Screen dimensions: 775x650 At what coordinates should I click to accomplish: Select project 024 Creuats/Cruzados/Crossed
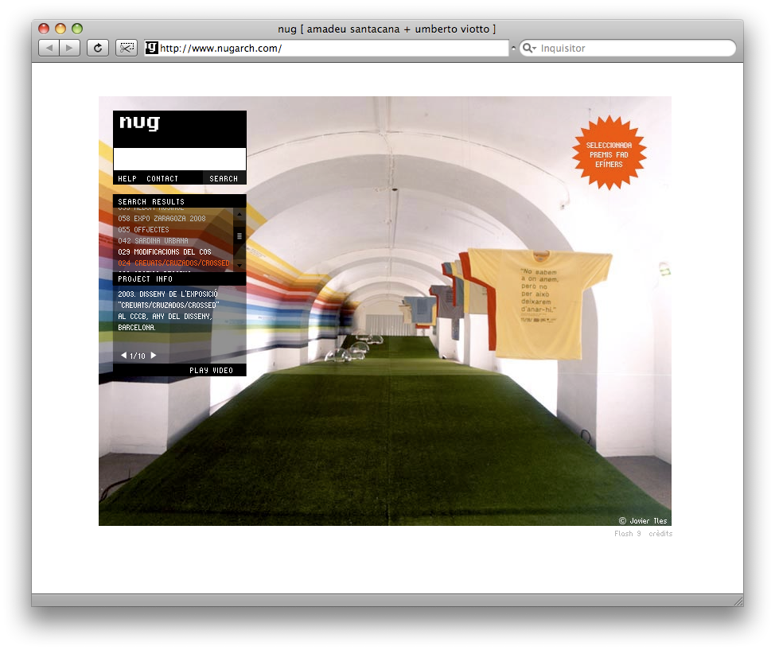click(x=173, y=263)
